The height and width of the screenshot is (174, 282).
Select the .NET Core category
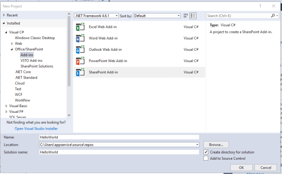23,72
